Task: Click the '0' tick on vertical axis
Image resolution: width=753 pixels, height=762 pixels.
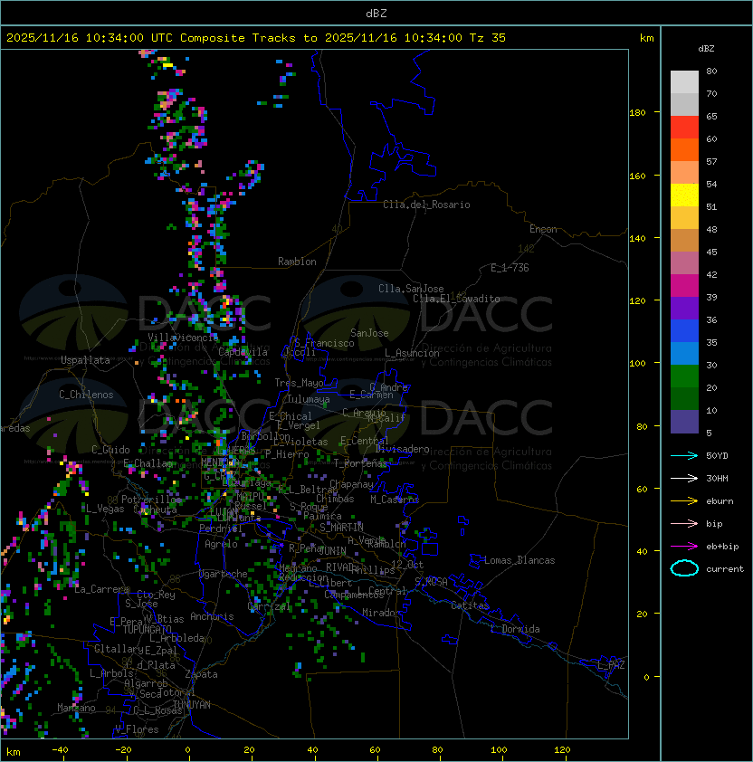Action: [646, 678]
